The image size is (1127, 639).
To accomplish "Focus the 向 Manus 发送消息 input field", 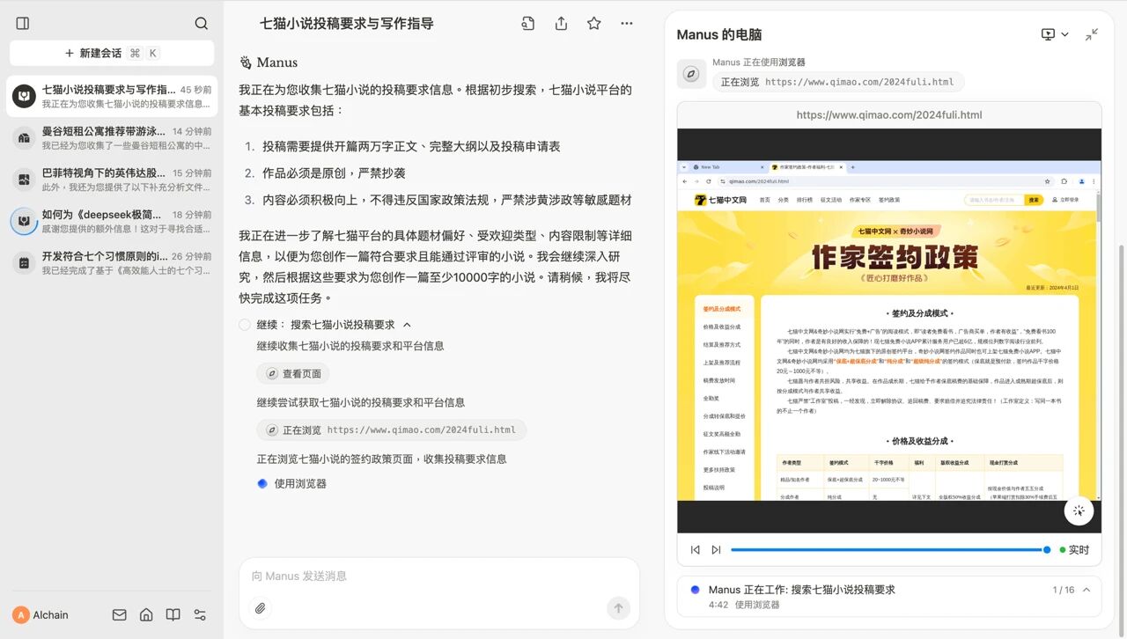I will (438, 576).
